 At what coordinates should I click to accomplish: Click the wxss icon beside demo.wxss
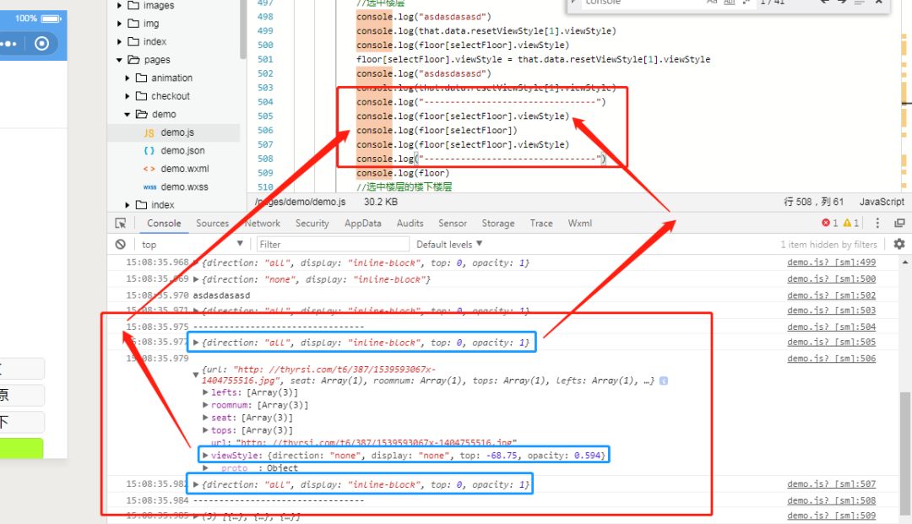(149, 187)
